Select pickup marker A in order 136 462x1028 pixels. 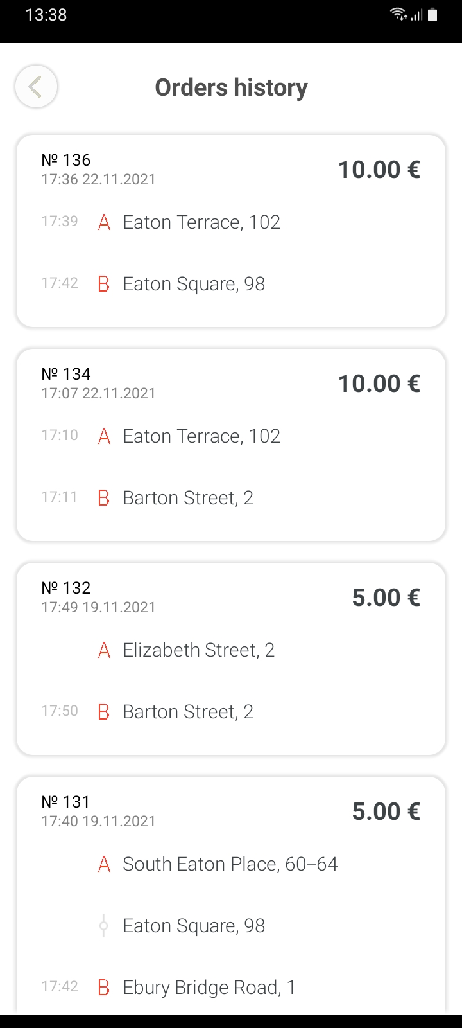click(x=104, y=222)
